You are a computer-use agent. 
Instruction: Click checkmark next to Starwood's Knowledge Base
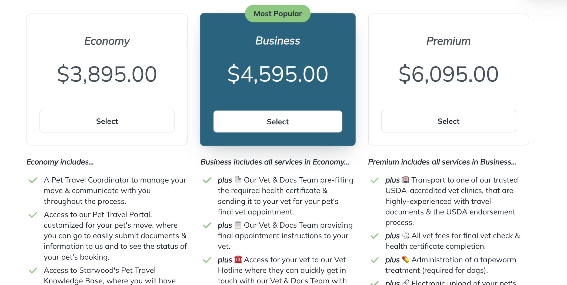(x=33, y=271)
